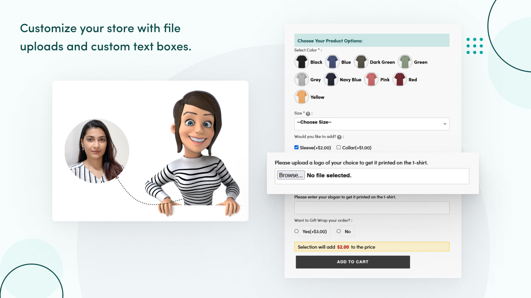Screen dimensions: 531x298
Task: Choose the Red t-shirt icon
Action: [400, 79]
